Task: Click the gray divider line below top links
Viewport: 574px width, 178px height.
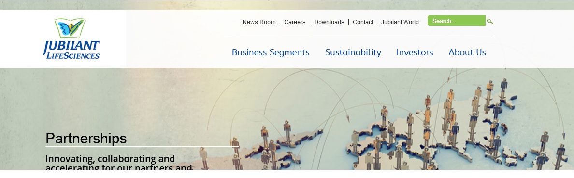Action: [359, 38]
